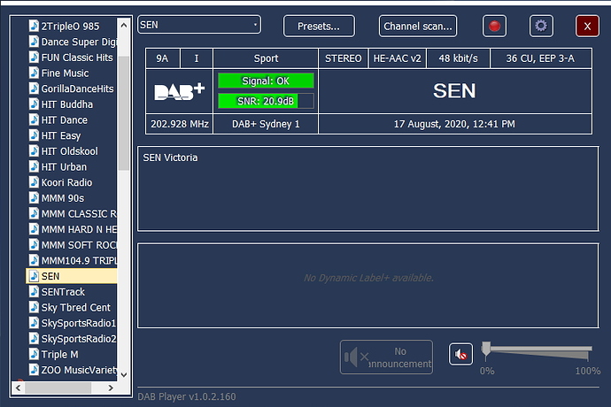
Task: Select HIT Urban station
Action: click(58, 166)
